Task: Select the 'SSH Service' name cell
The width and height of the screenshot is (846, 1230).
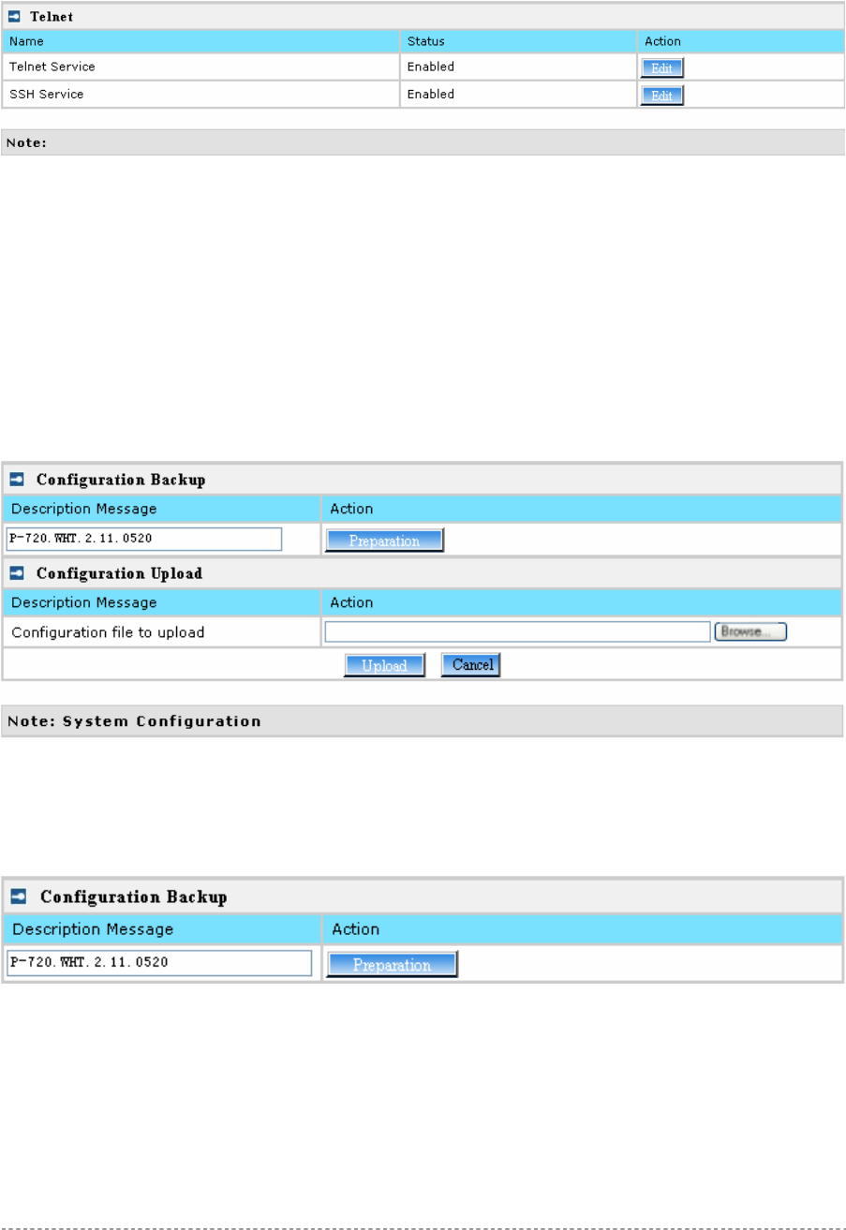Action: click(200, 95)
